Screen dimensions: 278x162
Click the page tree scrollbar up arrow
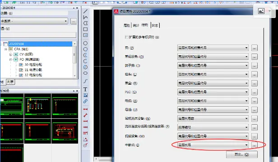tap(74, 44)
